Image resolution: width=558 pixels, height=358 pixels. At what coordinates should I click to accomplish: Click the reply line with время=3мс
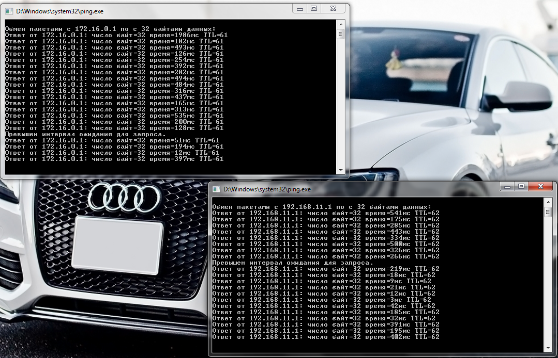point(322,300)
